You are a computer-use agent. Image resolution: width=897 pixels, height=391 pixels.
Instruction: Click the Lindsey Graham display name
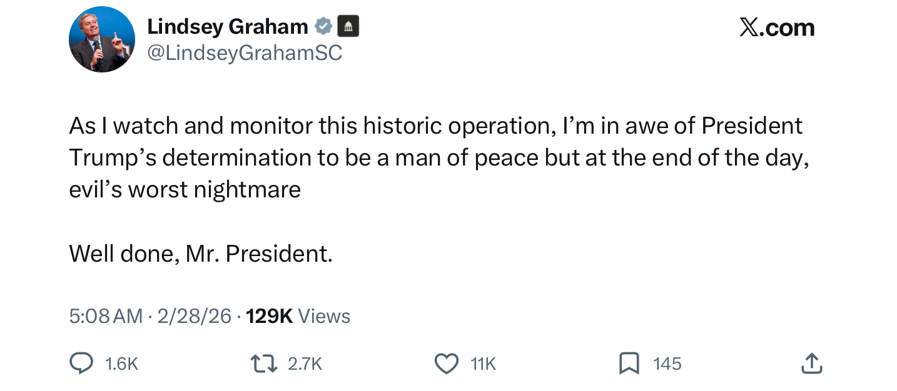(x=227, y=27)
